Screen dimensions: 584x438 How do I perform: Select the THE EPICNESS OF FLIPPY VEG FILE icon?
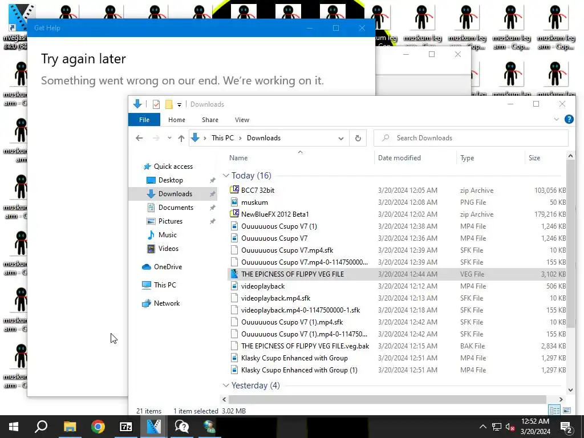pyautogui.click(x=234, y=274)
